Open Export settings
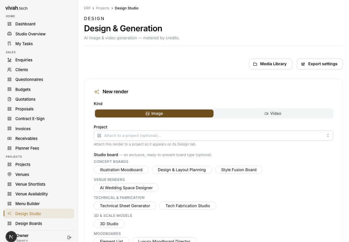The width and height of the screenshot is (349, 242). [320, 64]
